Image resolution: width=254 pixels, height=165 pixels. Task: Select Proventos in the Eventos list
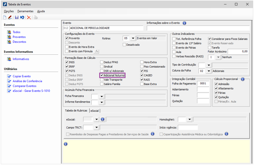point(19,37)
